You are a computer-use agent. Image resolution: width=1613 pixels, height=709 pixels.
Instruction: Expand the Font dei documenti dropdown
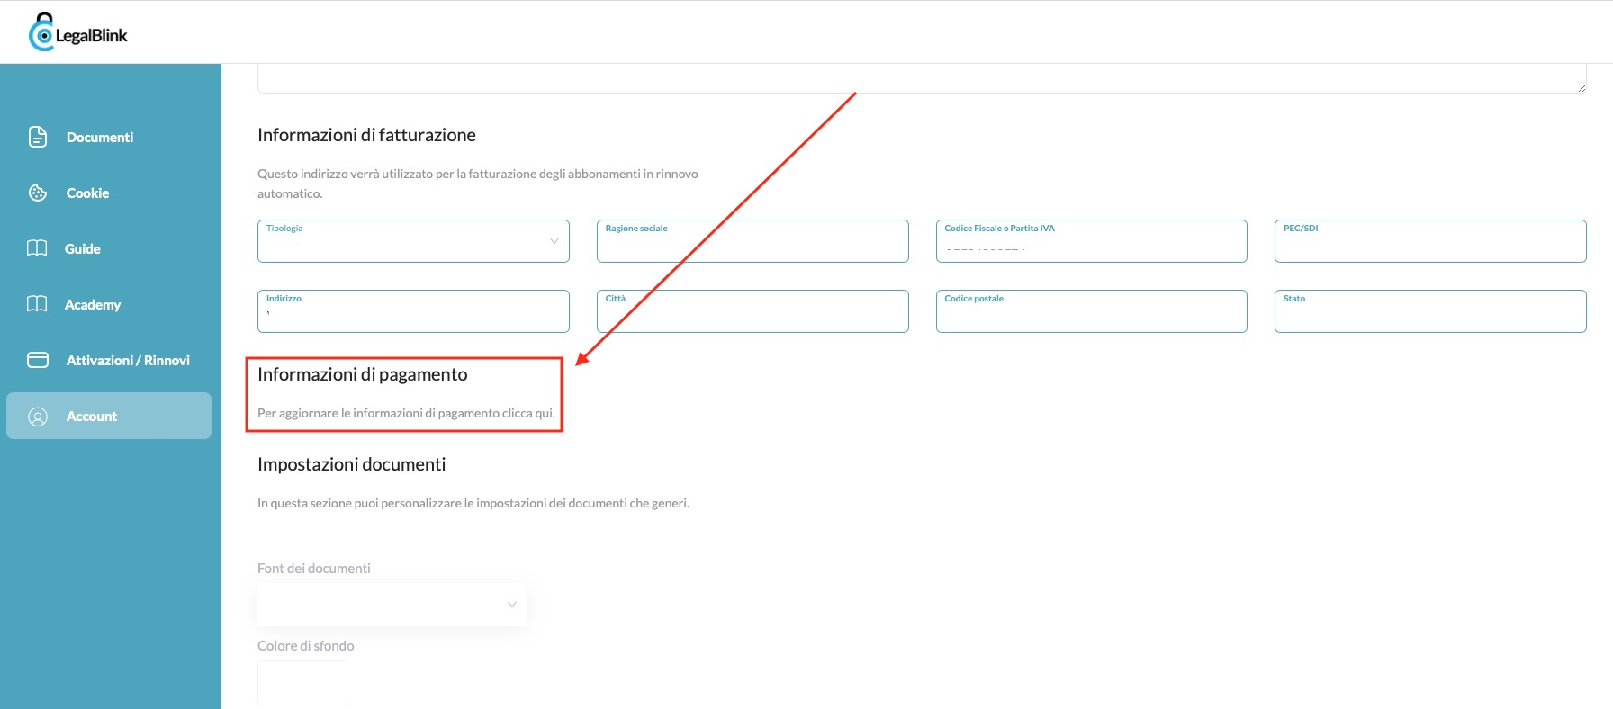(x=392, y=605)
